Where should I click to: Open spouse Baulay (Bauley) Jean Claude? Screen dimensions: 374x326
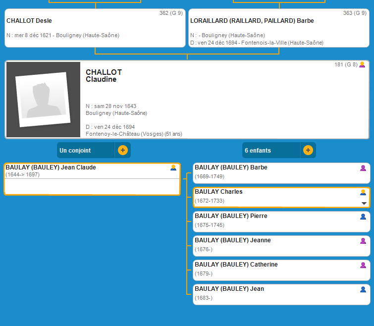[51, 167]
